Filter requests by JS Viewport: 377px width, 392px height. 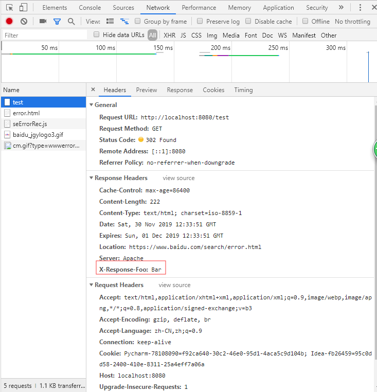click(x=183, y=35)
